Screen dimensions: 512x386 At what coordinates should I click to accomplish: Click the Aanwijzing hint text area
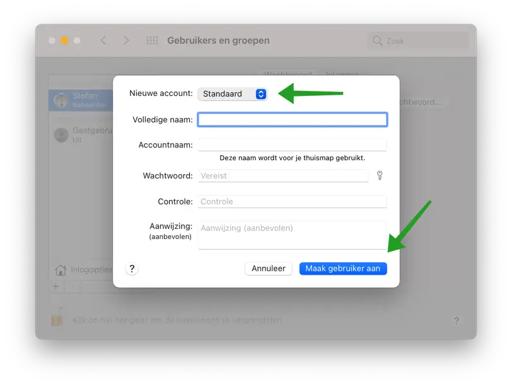(x=292, y=235)
